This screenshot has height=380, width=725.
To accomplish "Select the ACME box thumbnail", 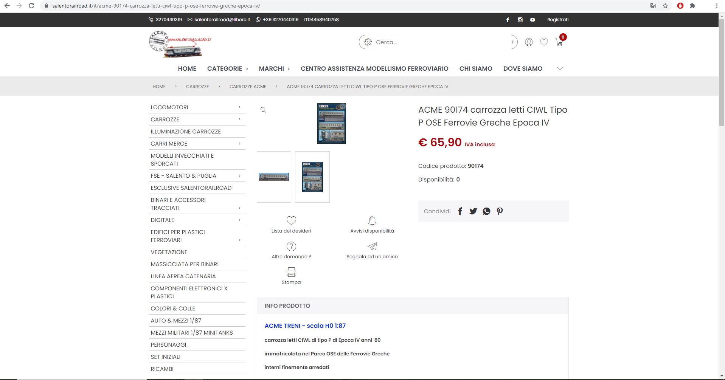I will click(312, 177).
